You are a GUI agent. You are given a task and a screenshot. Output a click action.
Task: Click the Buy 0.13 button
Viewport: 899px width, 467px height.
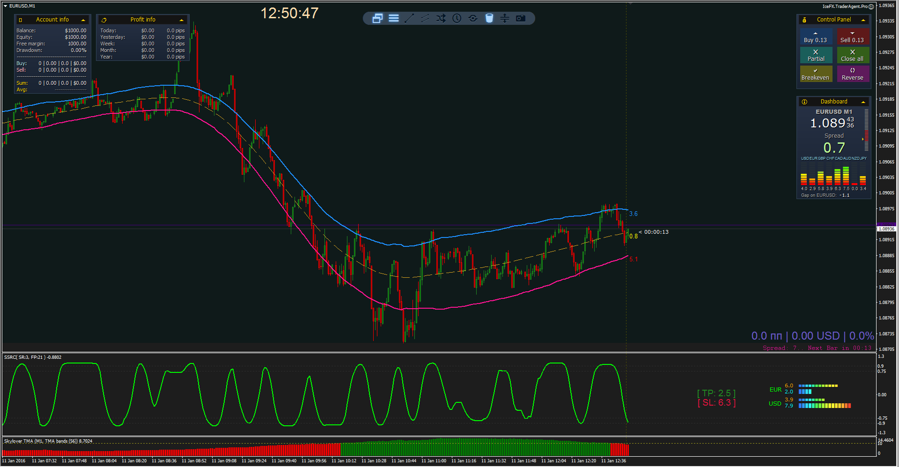click(816, 37)
